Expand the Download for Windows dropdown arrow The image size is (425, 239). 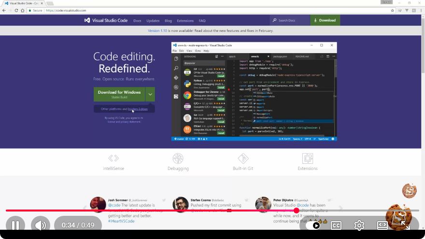tap(150, 94)
